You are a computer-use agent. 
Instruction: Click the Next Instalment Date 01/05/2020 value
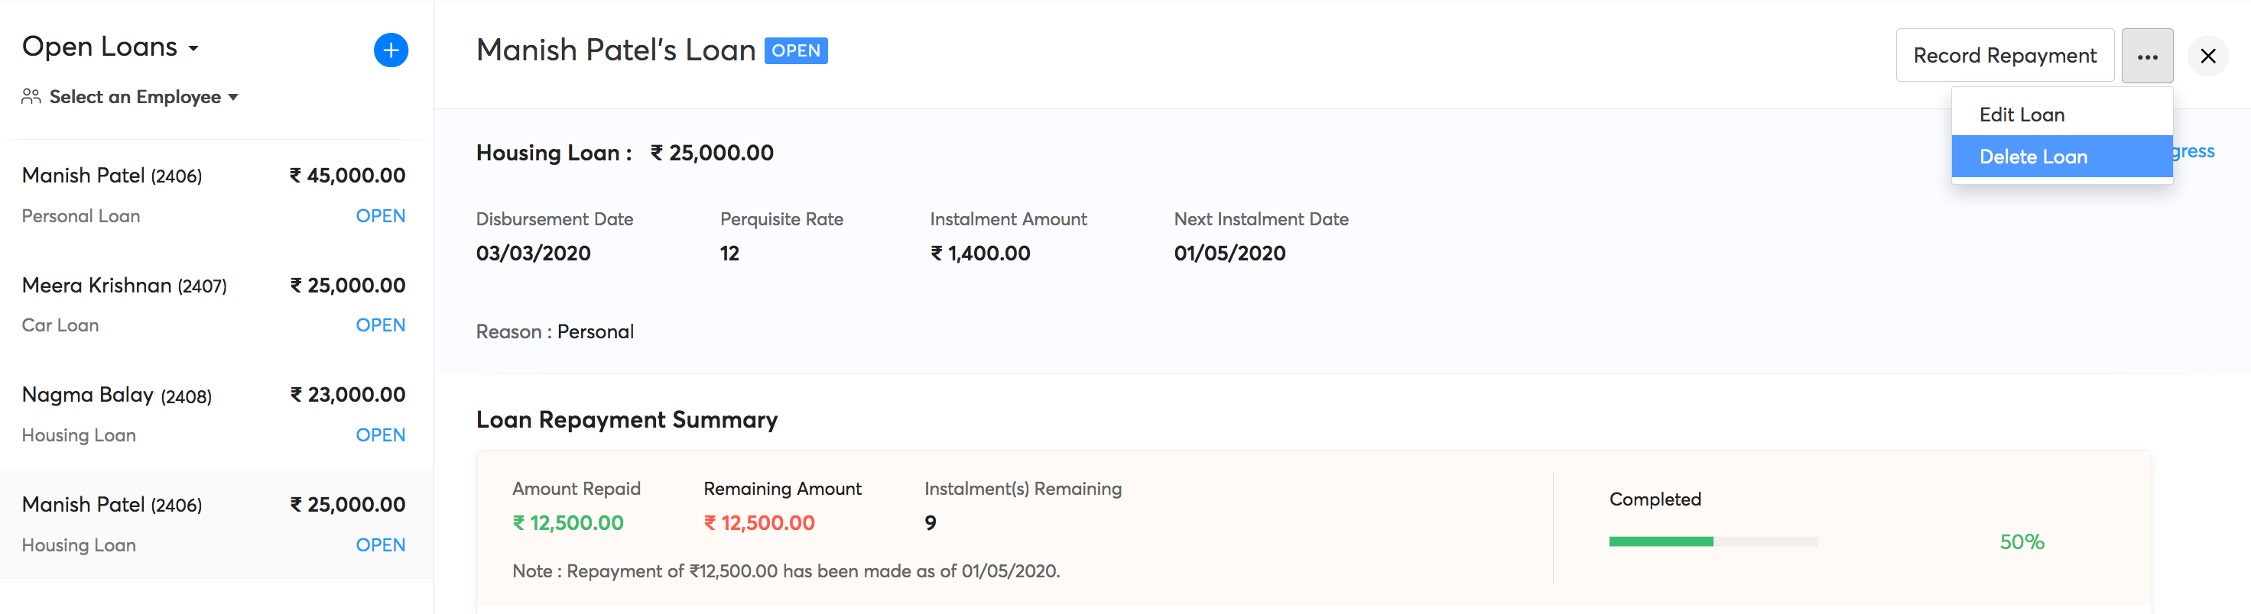point(1229,254)
